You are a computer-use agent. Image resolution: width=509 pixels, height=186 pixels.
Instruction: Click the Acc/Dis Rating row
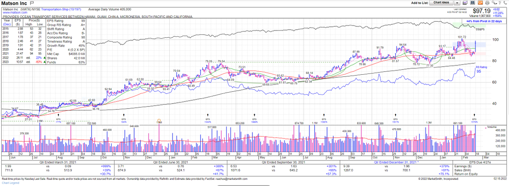66,33
